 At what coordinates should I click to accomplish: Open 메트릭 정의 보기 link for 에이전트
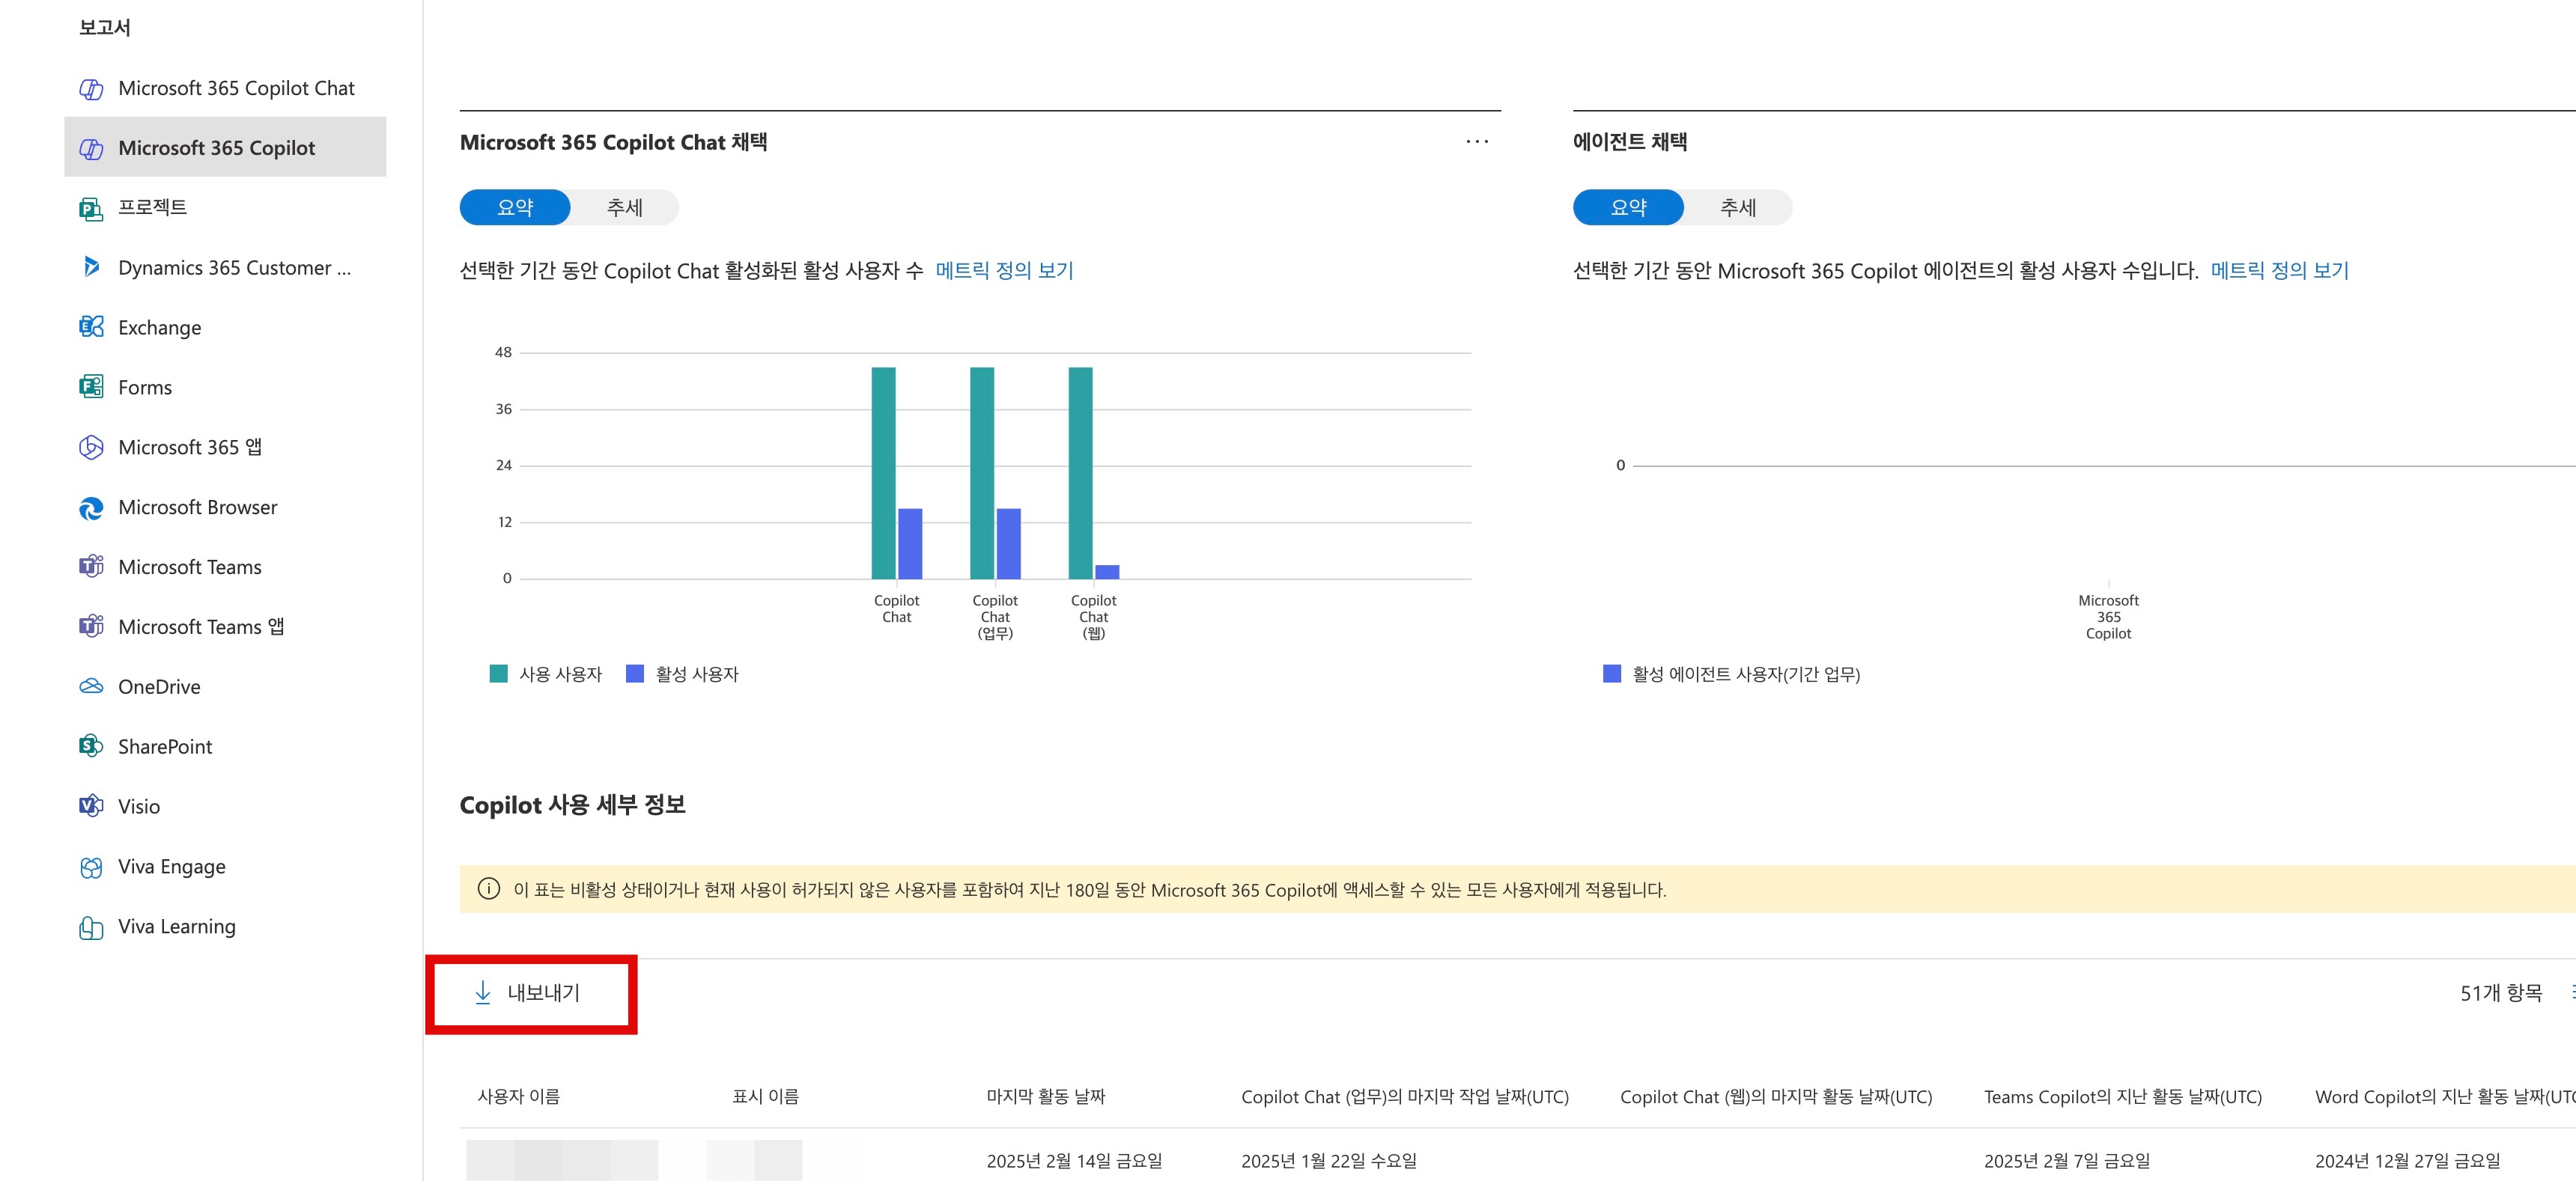pyautogui.click(x=2279, y=271)
